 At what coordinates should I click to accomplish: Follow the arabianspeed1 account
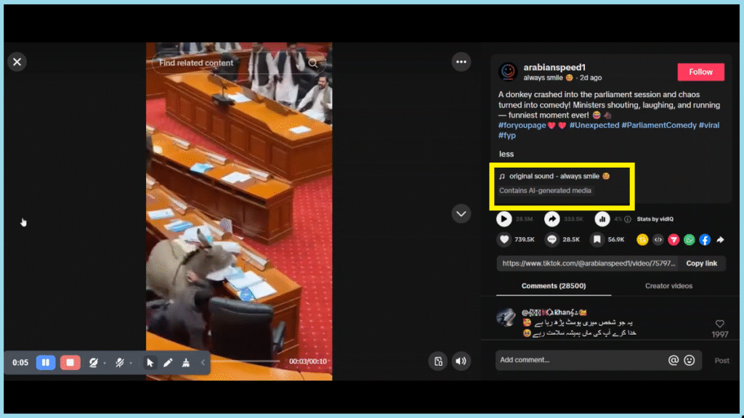pos(700,72)
